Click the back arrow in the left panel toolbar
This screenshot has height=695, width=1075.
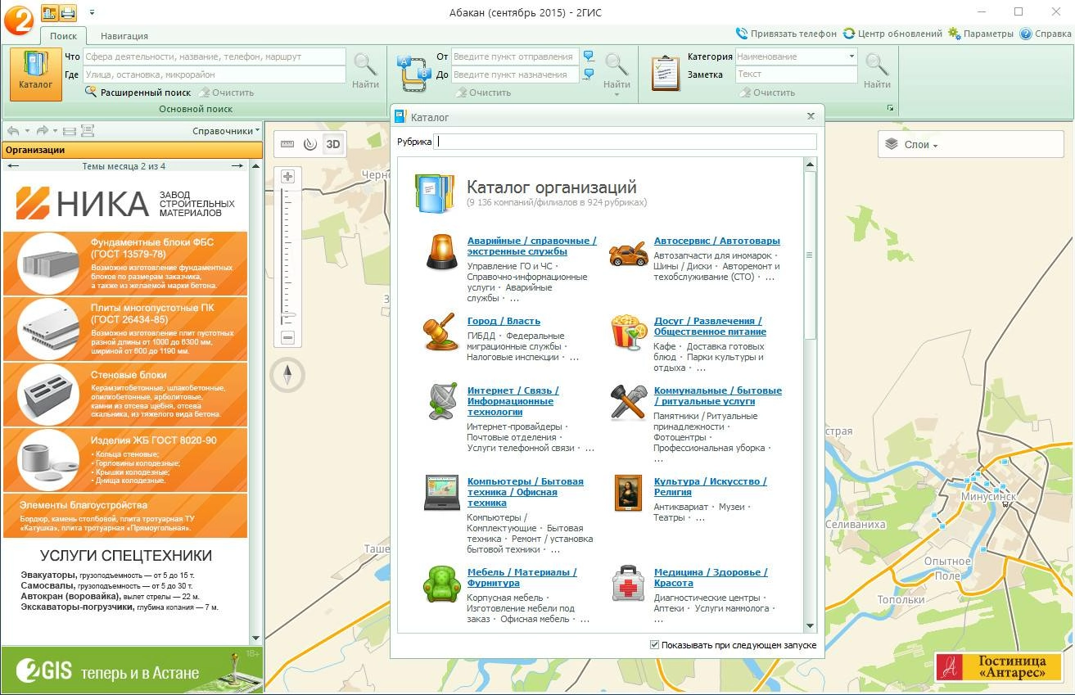click(x=13, y=131)
